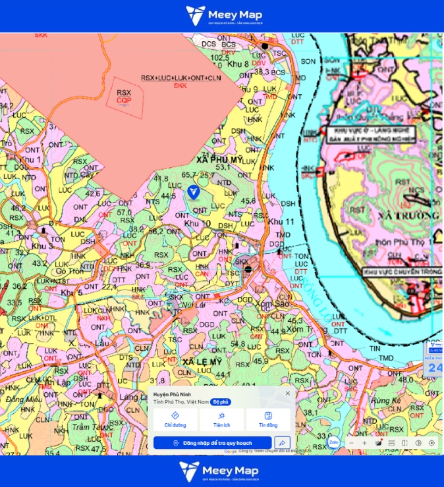Click Tỉnh Phú Thọ, Việt Nam text
Screen dimensions: 444x487
point(181,402)
